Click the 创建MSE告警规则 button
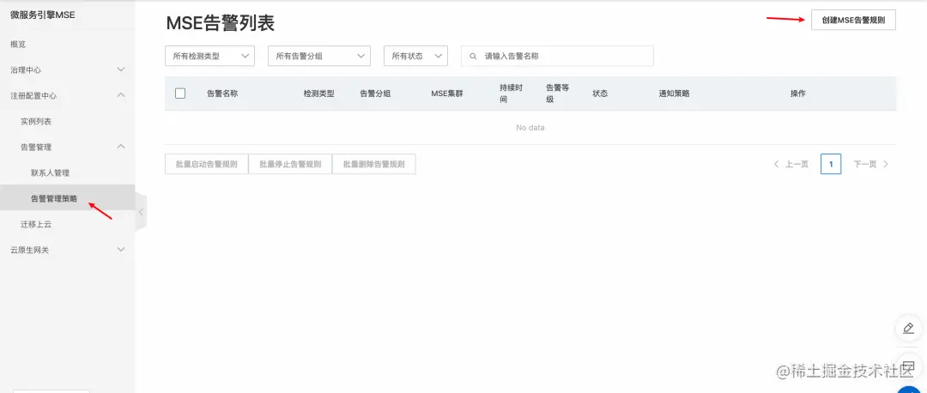Viewport: 927px width, 393px height. click(x=853, y=20)
